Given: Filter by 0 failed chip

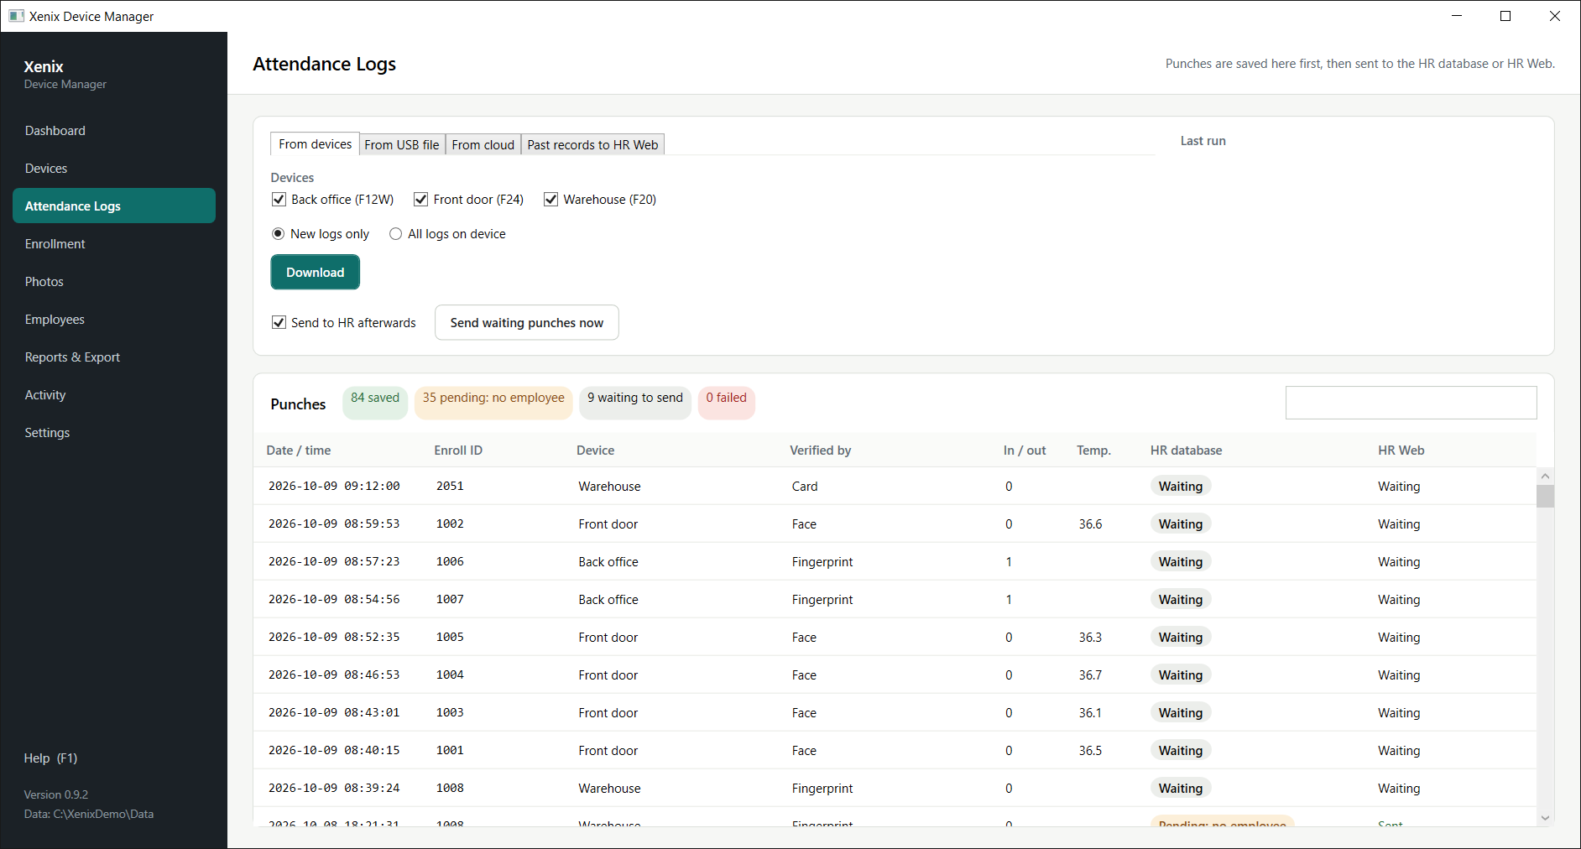Looking at the screenshot, I should (727, 402).
